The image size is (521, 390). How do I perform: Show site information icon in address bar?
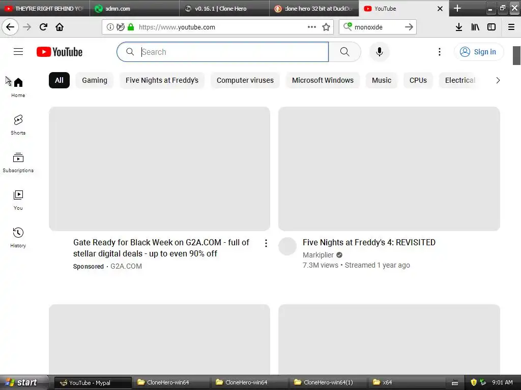click(110, 27)
